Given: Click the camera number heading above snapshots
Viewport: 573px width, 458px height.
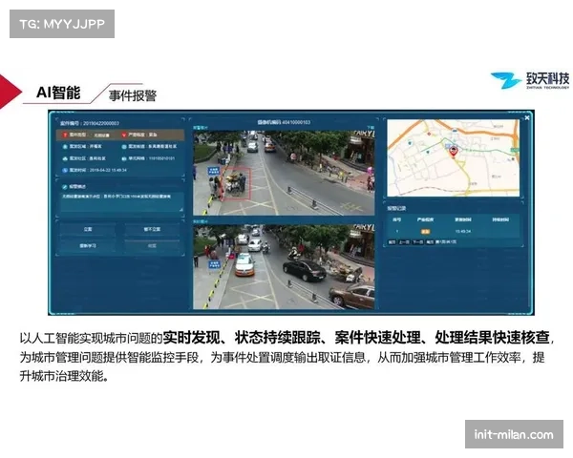Looking at the screenshot, I should point(284,122).
